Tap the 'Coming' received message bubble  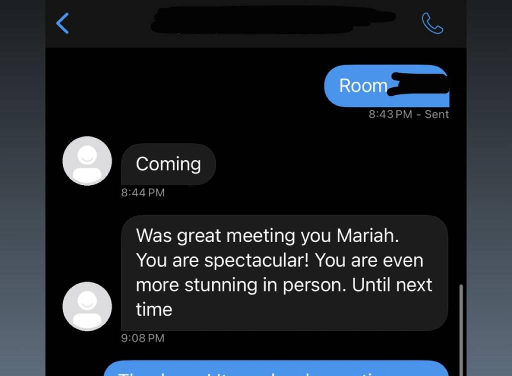(168, 164)
